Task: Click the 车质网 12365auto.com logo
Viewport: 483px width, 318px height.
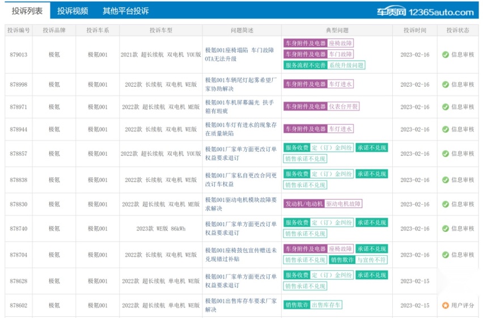Action: pyautogui.click(x=425, y=12)
